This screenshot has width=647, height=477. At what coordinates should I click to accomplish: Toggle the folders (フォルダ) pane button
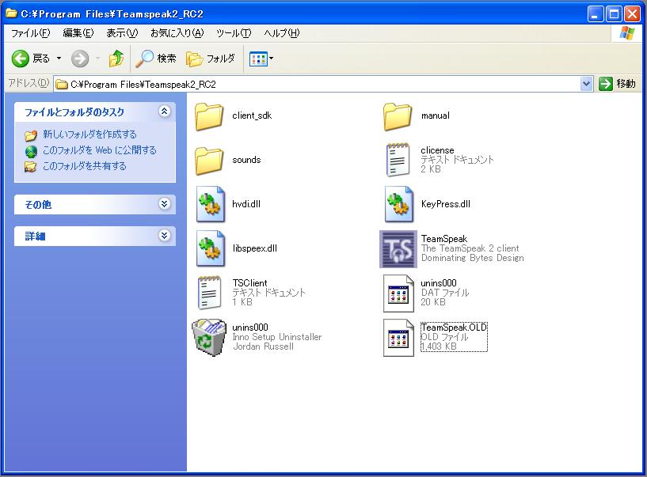point(211,59)
